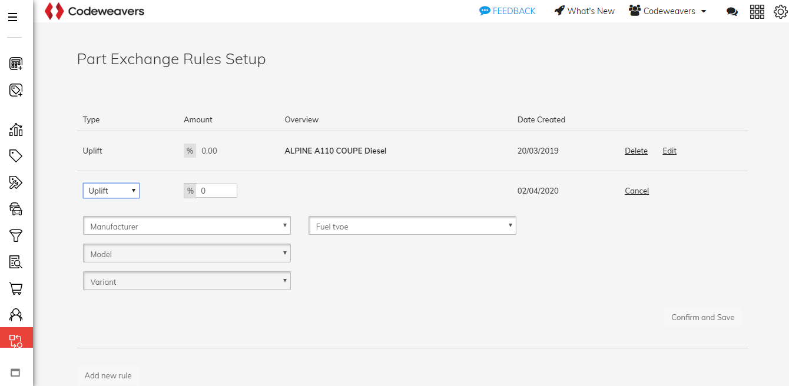
Task: Click the plain price tag sidebar icon
Action: (16, 156)
